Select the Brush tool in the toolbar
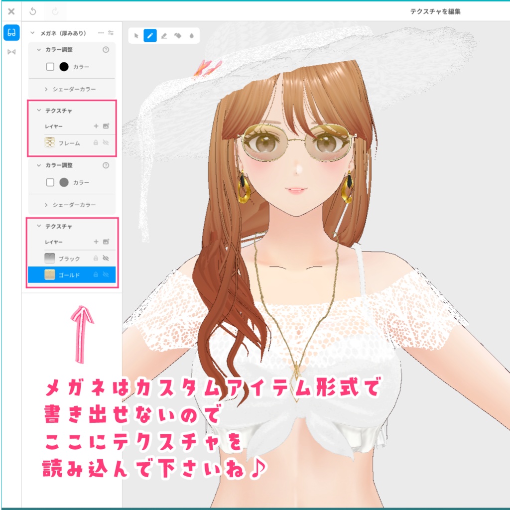 click(150, 35)
